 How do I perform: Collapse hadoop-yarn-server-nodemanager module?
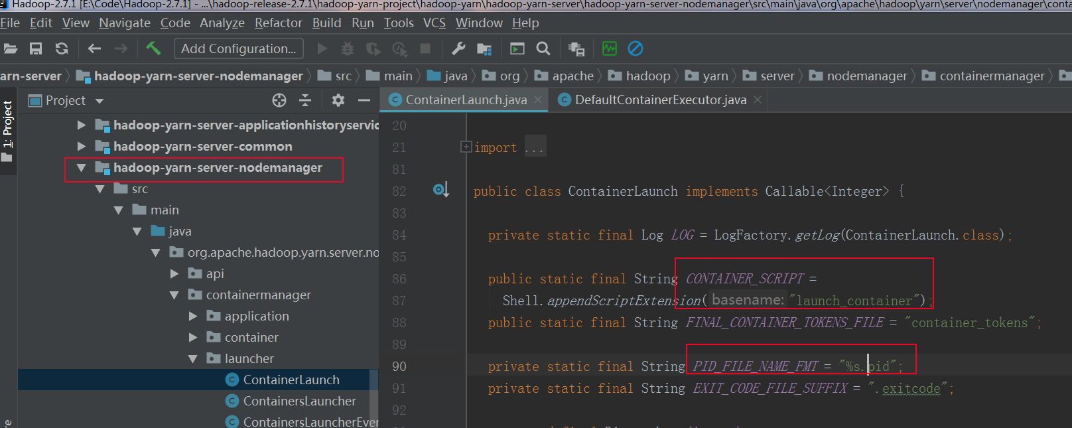(81, 168)
